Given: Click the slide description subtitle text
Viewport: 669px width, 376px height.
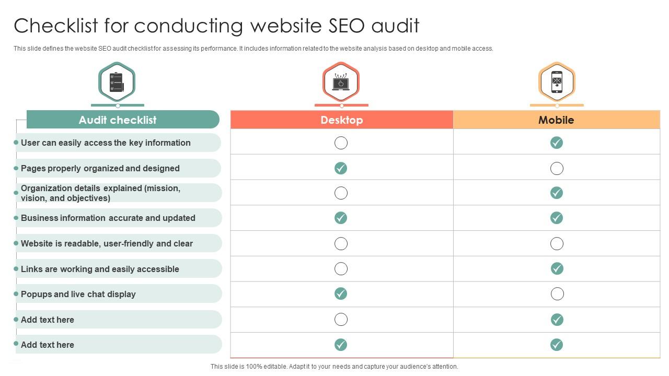Looking at the screenshot, I should tap(253, 49).
